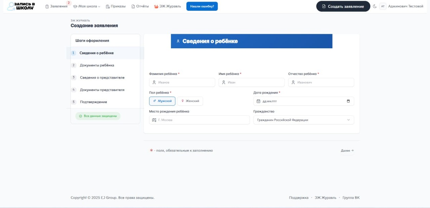The width and height of the screenshot is (430, 208).
Task: Open the Приказы section
Action: (116, 6)
